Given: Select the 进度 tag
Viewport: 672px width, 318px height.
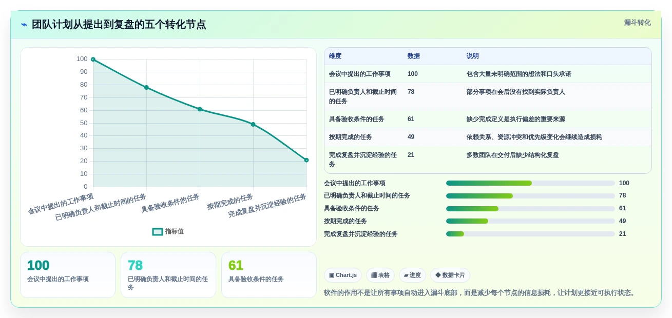Looking at the screenshot, I should coord(412,275).
